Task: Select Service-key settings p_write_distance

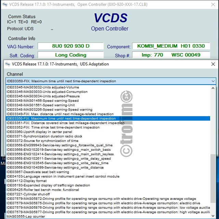Action: [x=108, y=168]
